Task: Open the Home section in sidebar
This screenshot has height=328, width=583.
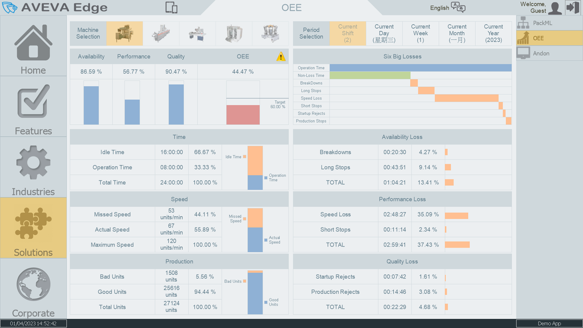Action: pos(33,46)
